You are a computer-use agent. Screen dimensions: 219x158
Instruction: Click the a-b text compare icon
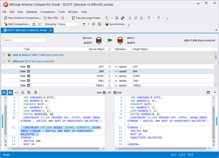[x=16, y=92]
